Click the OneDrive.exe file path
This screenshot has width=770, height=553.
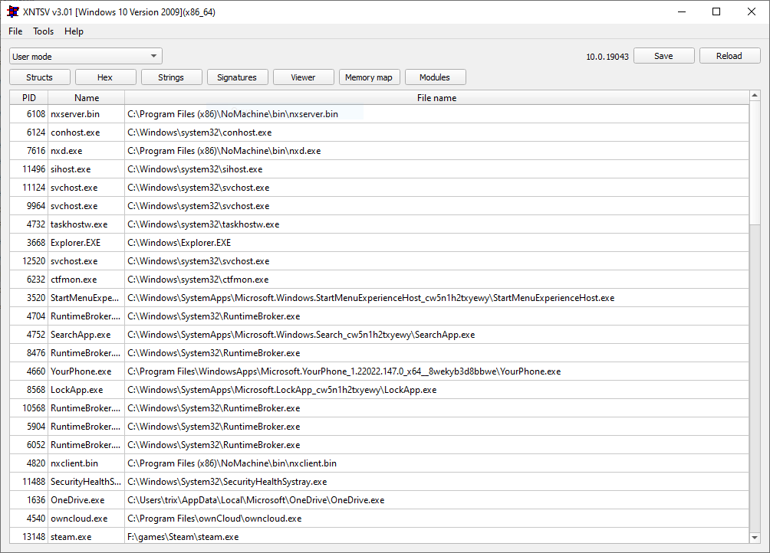coord(256,500)
